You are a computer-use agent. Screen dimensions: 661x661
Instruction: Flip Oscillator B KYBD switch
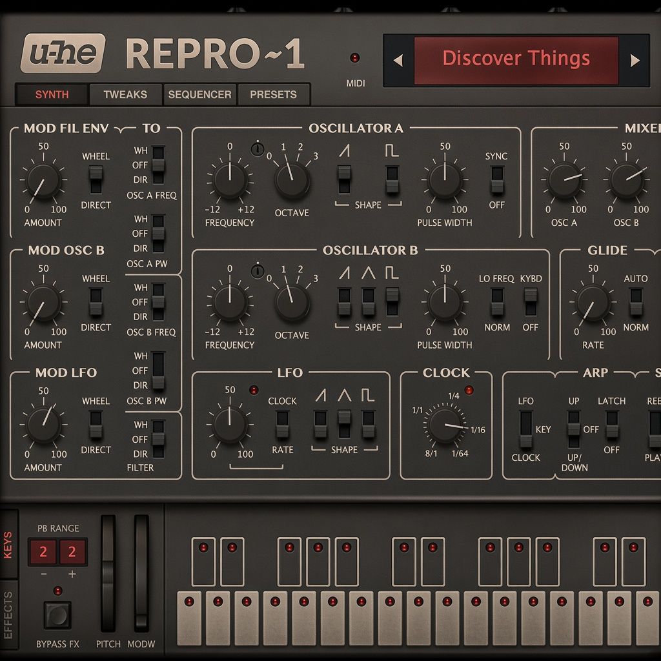pos(531,302)
